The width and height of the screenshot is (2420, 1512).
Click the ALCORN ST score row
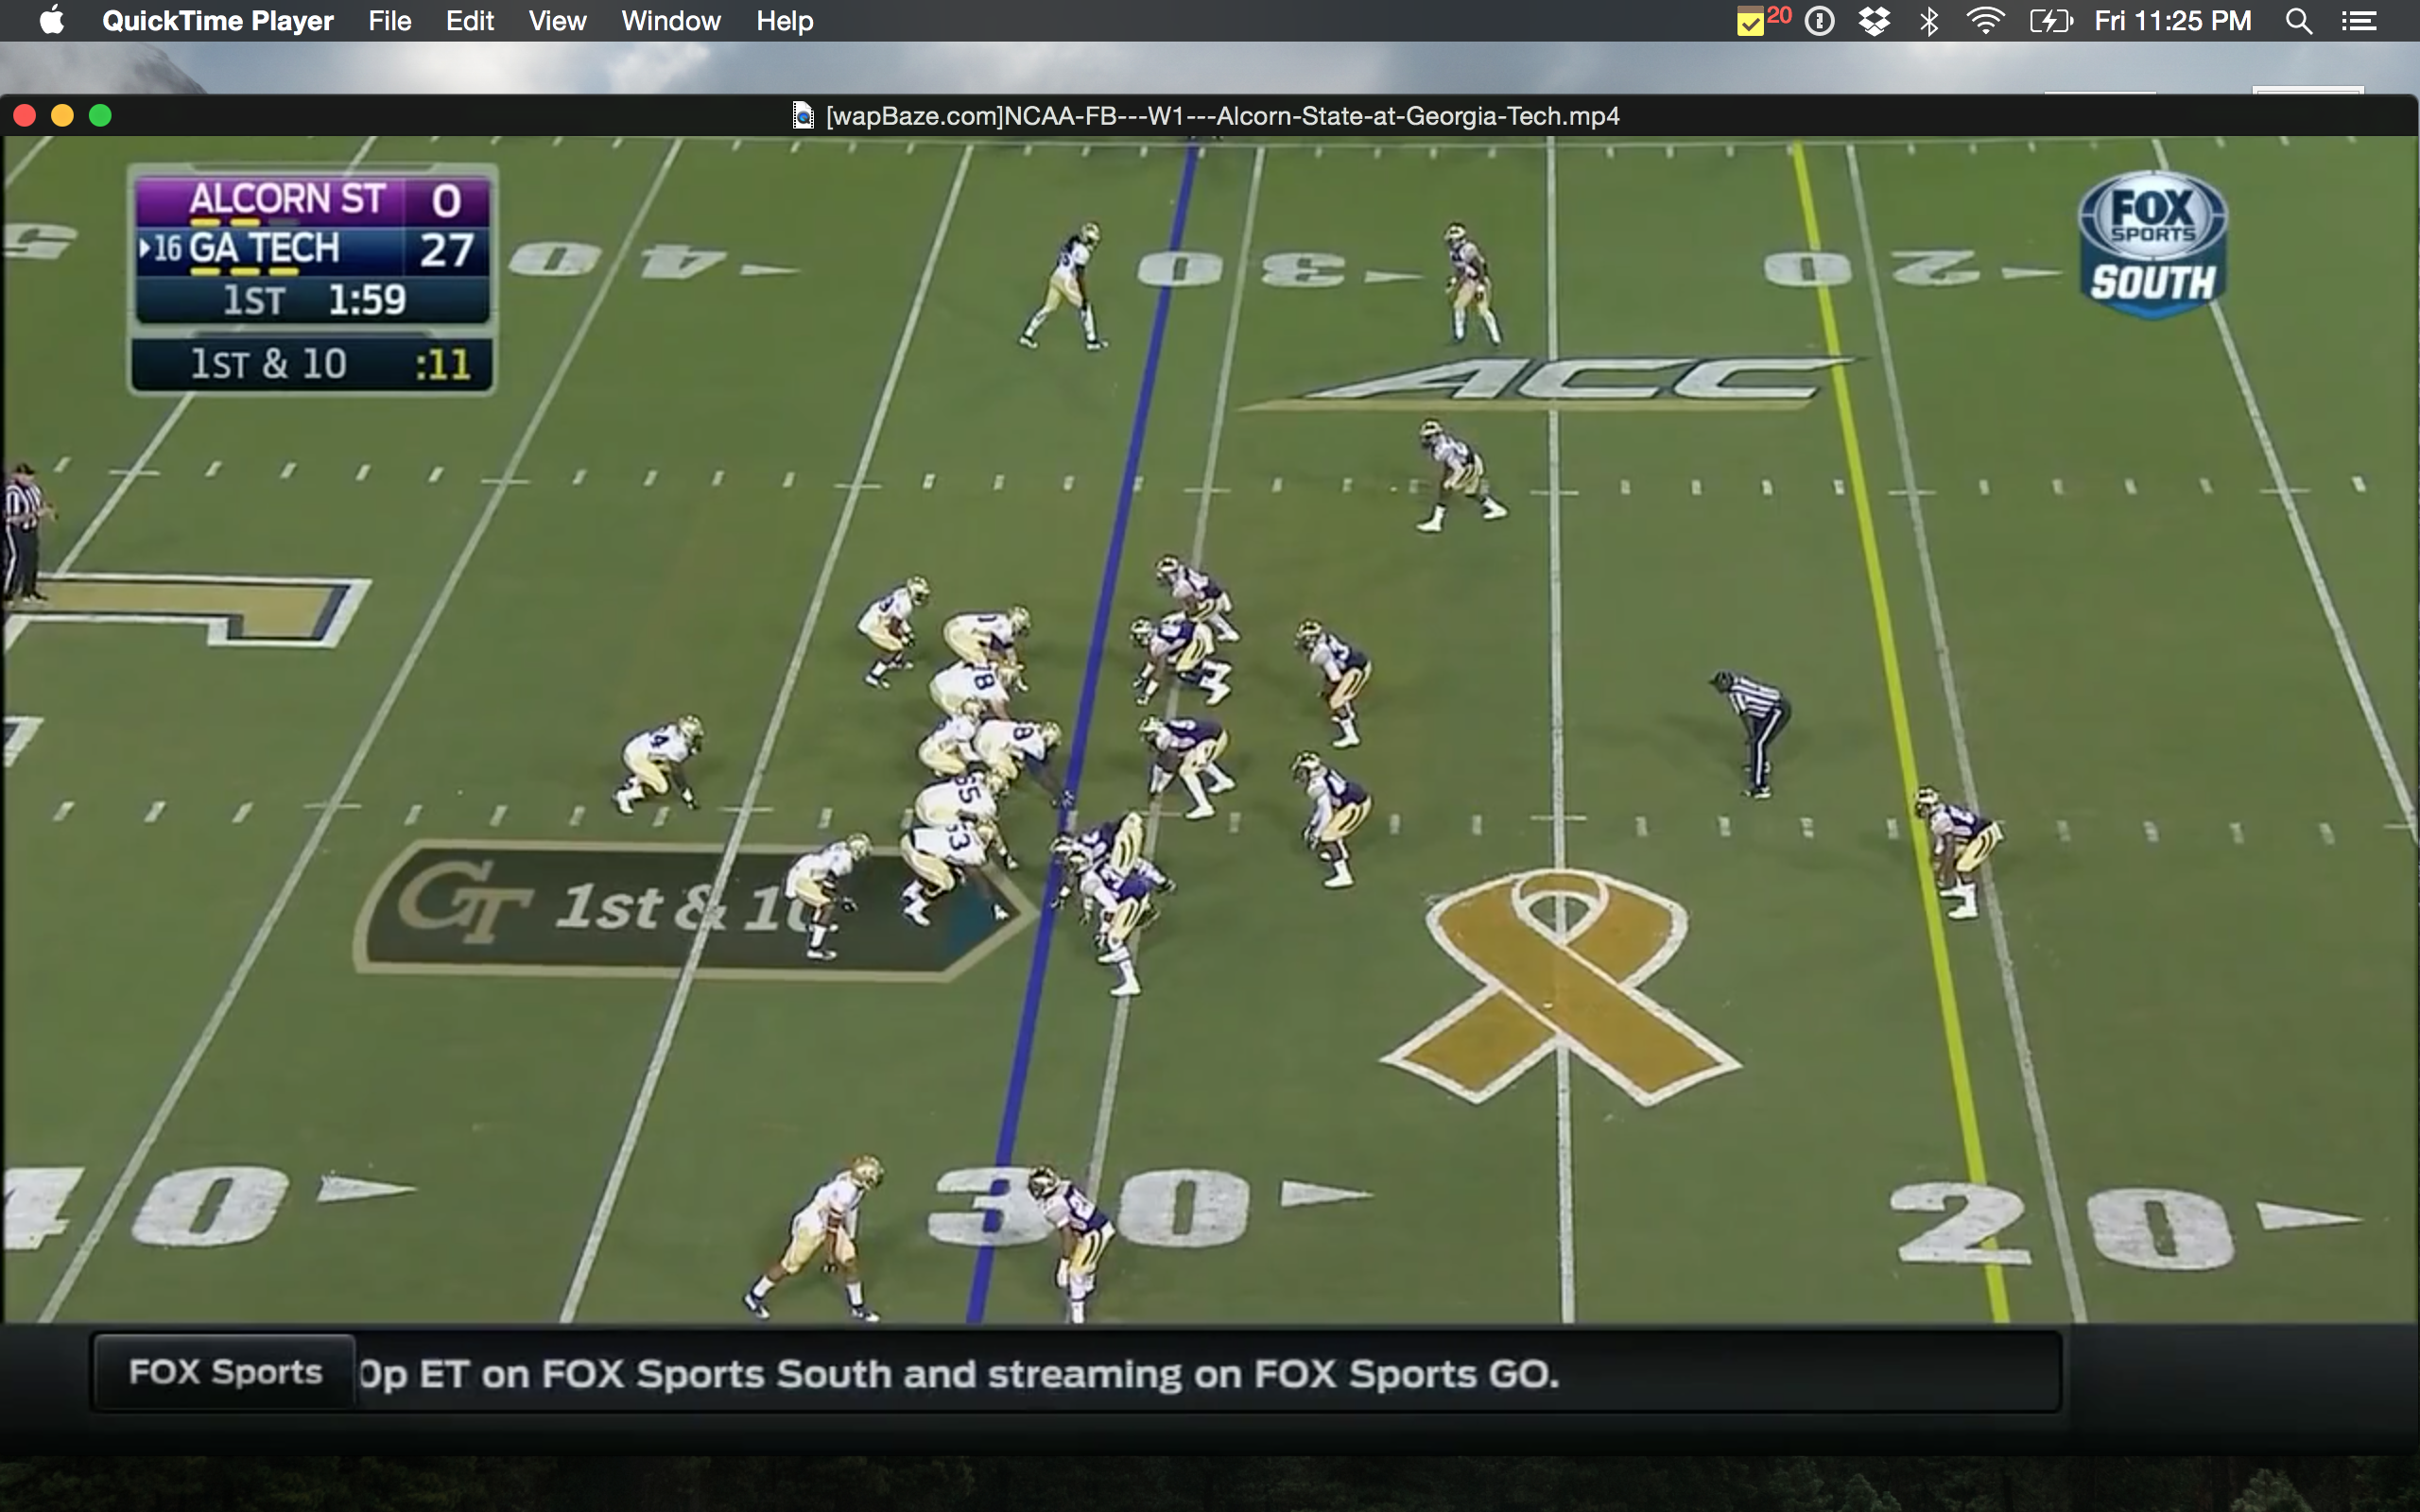(x=312, y=200)
